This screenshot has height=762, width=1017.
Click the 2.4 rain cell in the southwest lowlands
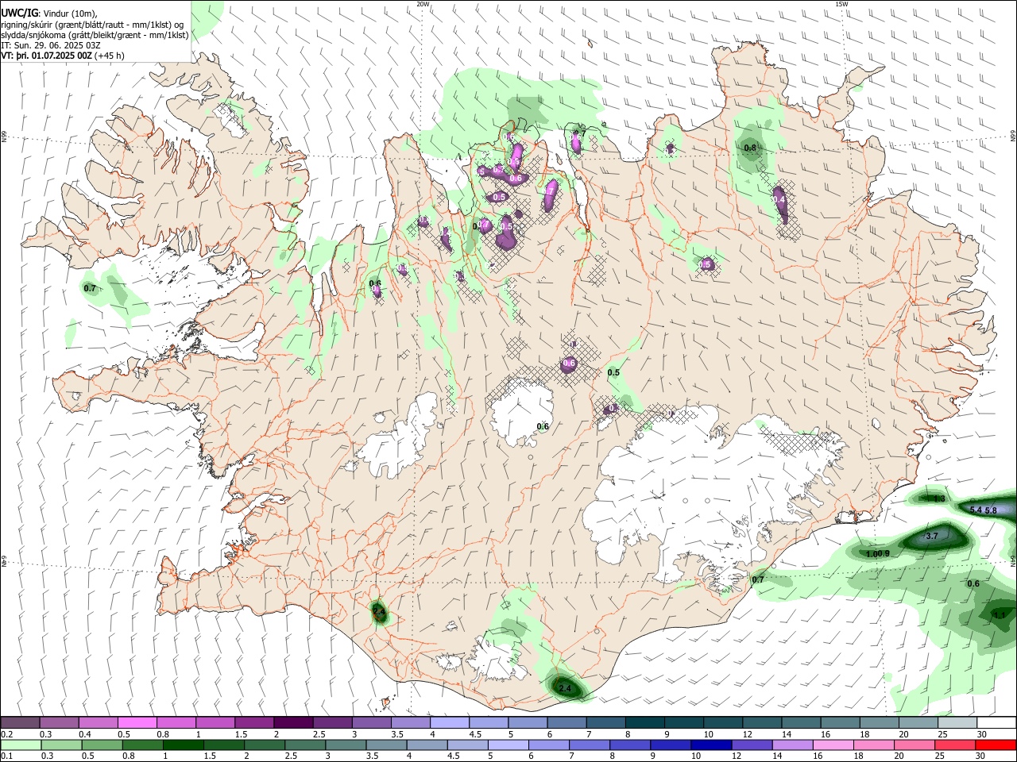(379, 612)
